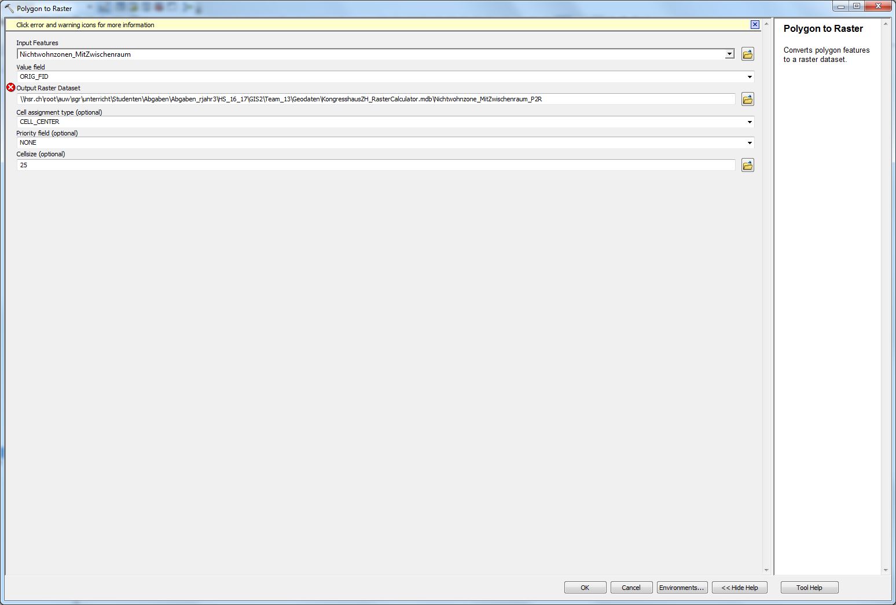
Task: Click the parameters panel scroll down arrow
Action: pyautogui.click(x=766, y=570)
